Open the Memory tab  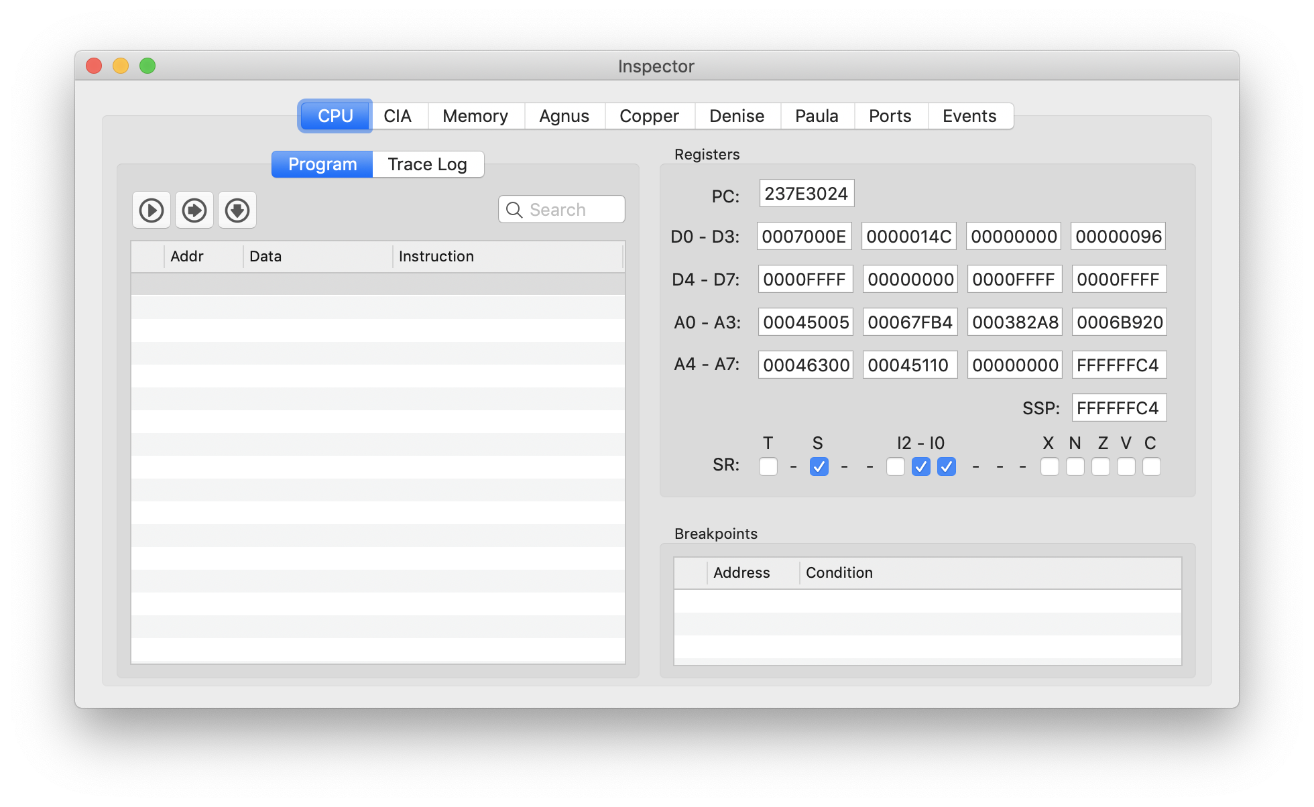pos(475,116)
